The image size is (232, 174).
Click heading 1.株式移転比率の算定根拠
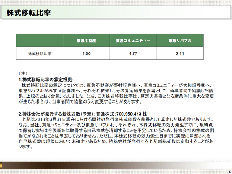(46, 80)
